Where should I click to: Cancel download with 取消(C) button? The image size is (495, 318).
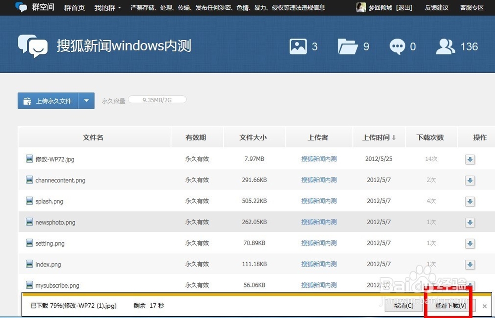pos(403,305)
